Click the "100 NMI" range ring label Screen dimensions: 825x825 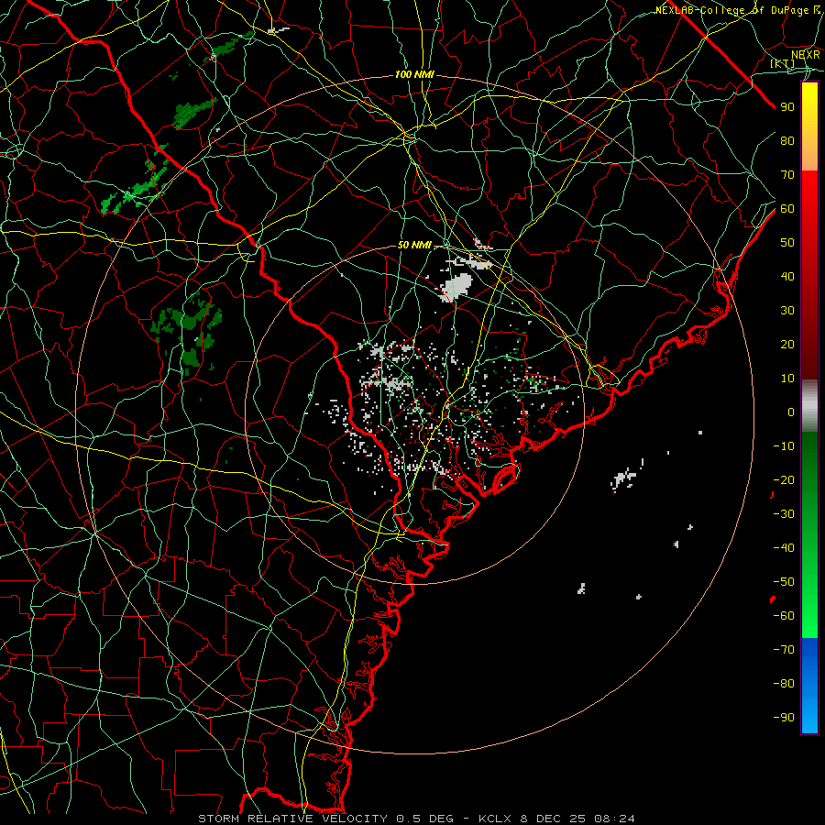[414, 75]
